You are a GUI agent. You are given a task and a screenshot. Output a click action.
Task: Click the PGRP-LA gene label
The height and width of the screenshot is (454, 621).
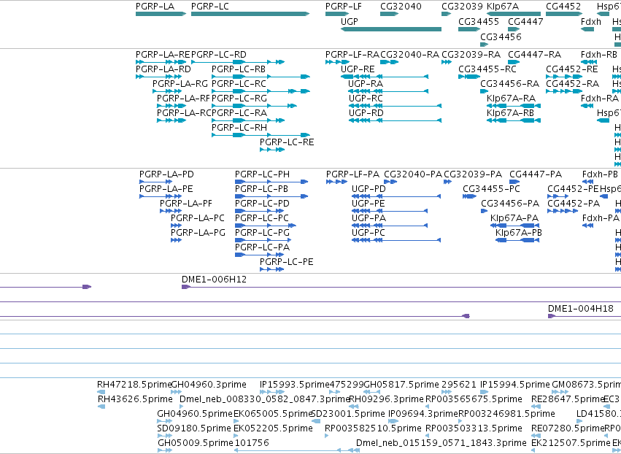pyautogui.click(x=155, y=7)
